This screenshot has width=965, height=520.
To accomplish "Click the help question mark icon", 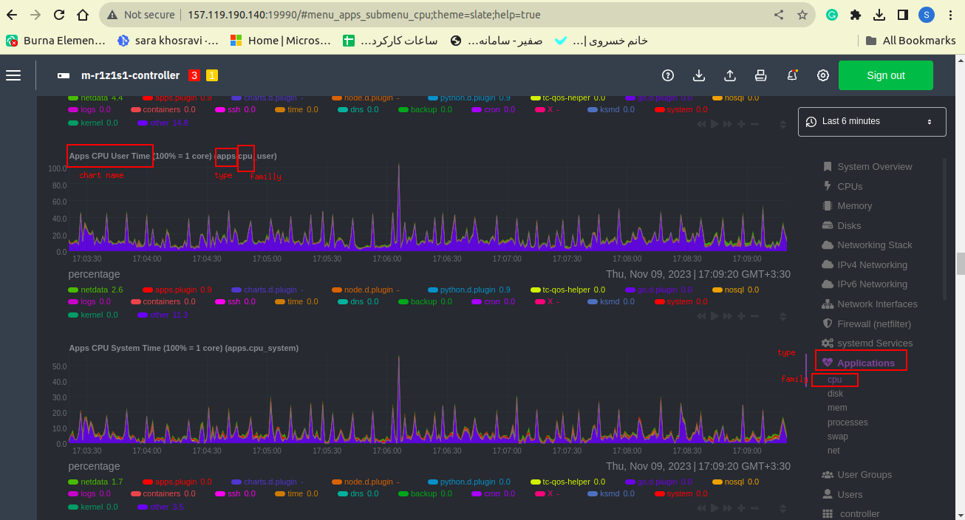I will (668, 75).
